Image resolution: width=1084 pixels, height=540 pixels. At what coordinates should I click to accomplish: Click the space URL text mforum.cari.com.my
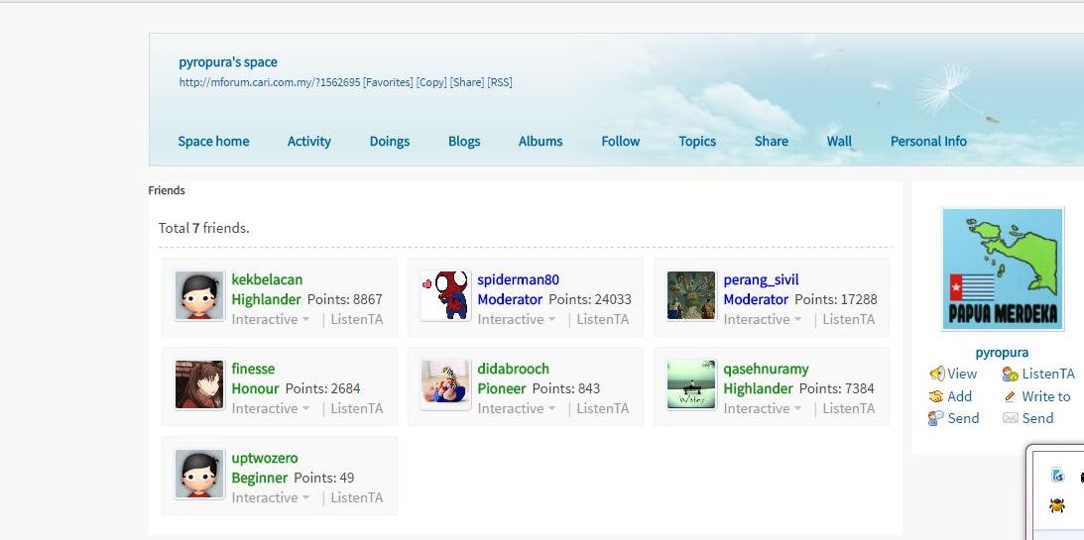pos(270,82)
